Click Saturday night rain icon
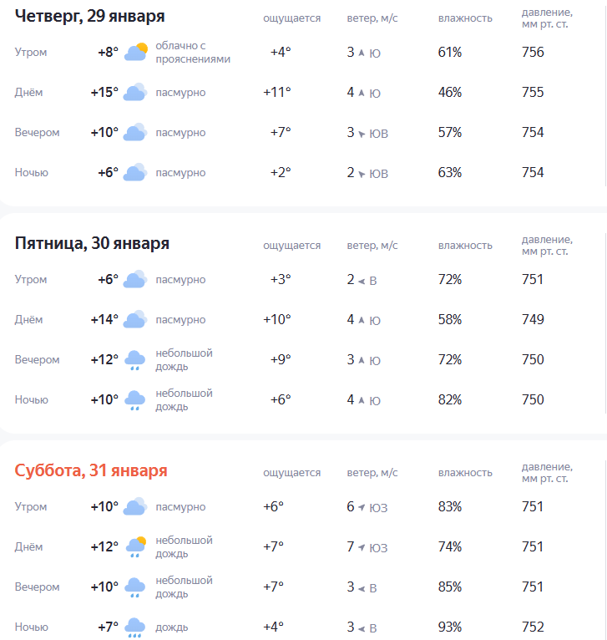 (135, 627)
